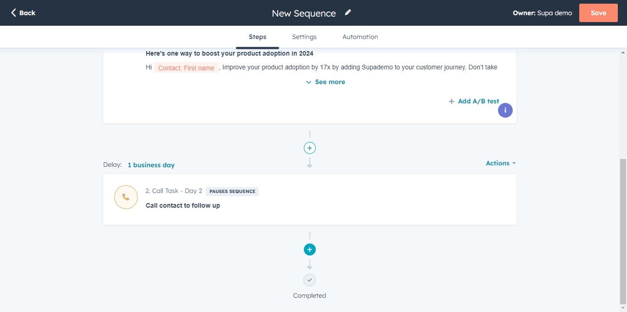
Task: Click the plus icon beside Add A/B test
Action: (x=452, y=102)
